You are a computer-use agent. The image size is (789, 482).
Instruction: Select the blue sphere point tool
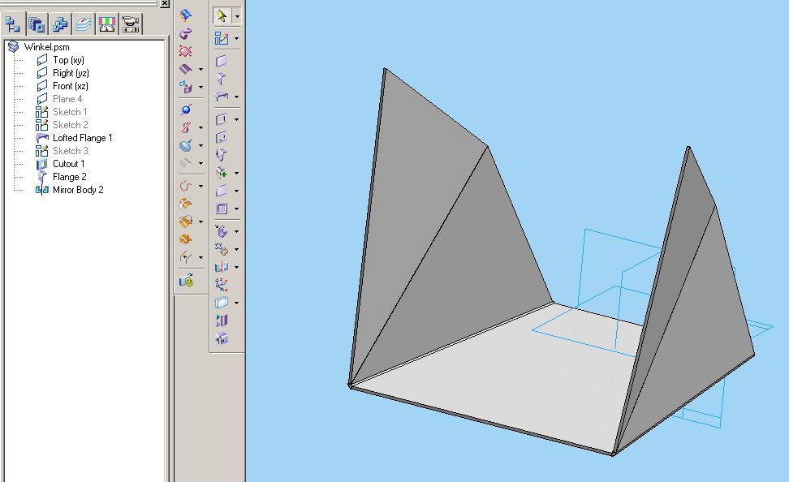pos(186,110)
